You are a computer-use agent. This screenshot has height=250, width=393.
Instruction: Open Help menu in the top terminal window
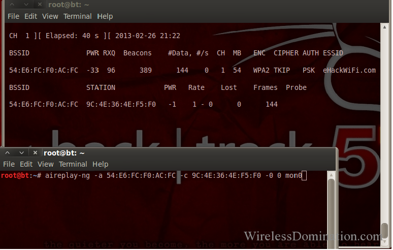click(x=105, y=16)
